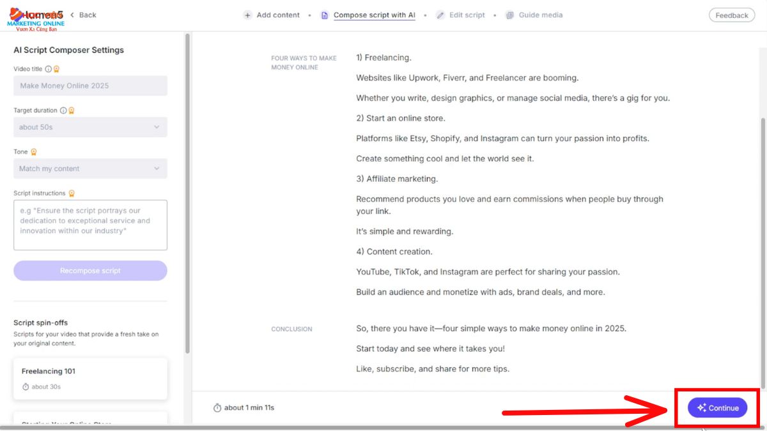Click the line Create something cool and let the world see it.

coord(445,158)
